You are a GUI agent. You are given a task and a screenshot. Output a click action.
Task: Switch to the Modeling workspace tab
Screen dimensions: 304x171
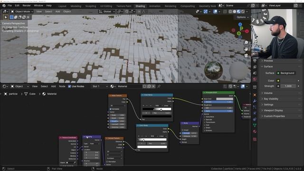(76, 6)
